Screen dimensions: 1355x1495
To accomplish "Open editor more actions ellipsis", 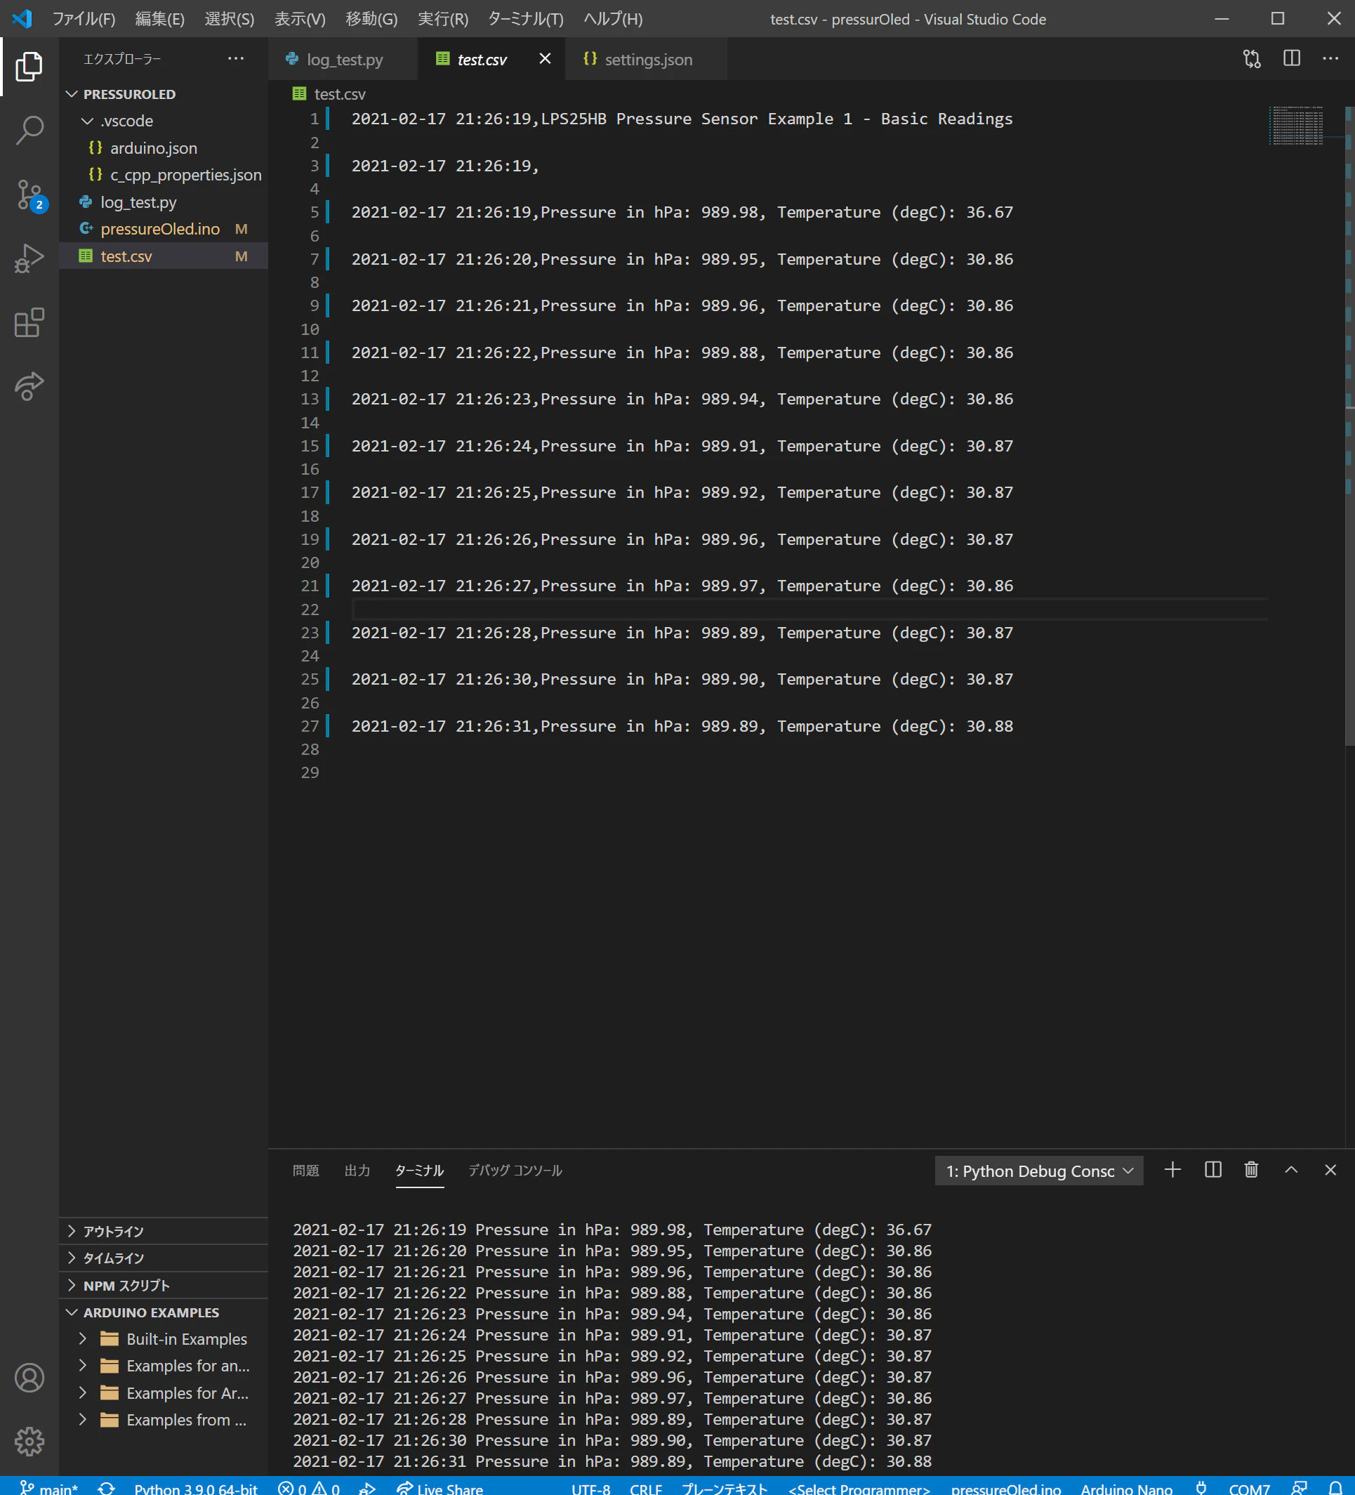I will pyautogui.click(x=1330, y=58).
